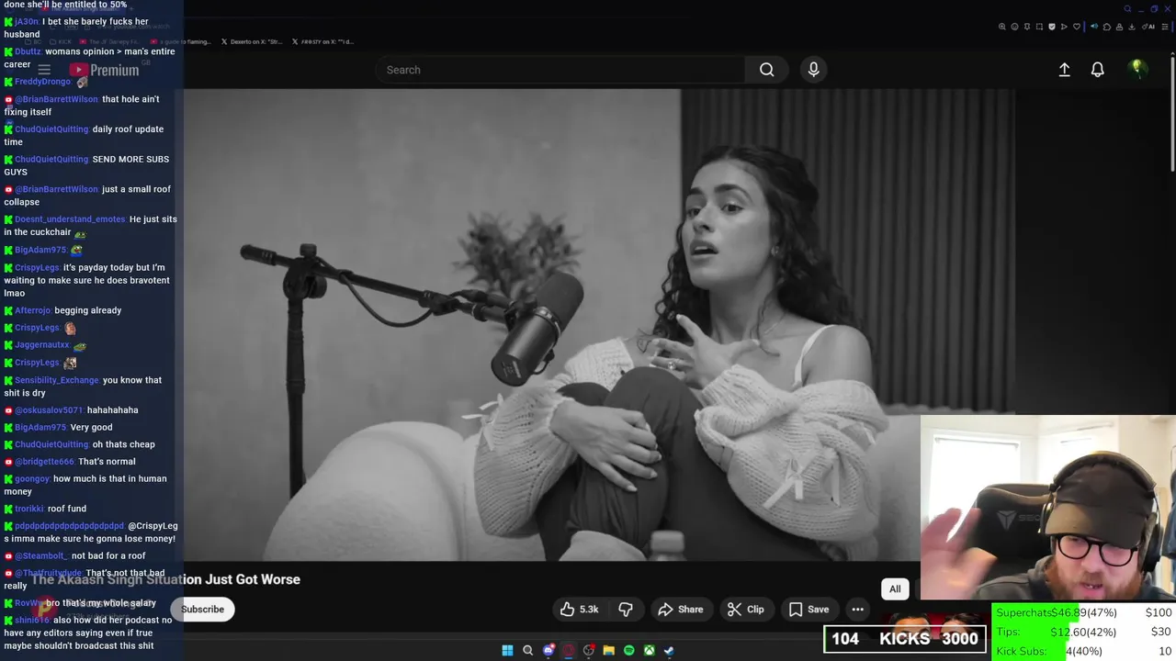The height and width of the screenshot is (661, 1176).
Task: Open the YouTube account avatar menu
Action: click(1137, 70)
